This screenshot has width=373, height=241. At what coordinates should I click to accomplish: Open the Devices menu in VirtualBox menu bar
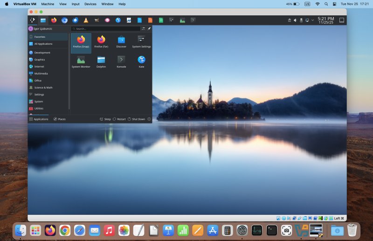tap(90, 4)
